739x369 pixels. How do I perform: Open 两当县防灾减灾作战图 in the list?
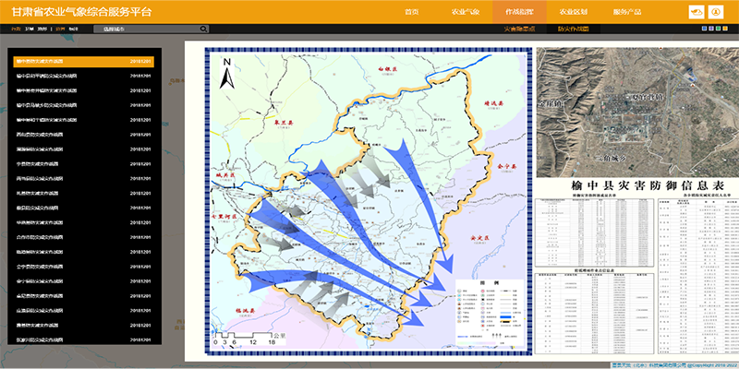click(84, 178)
